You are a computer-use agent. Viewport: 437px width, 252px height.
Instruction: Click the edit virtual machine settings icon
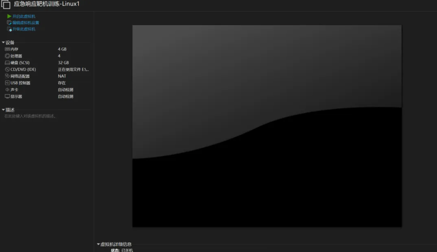tap(9, 23)
